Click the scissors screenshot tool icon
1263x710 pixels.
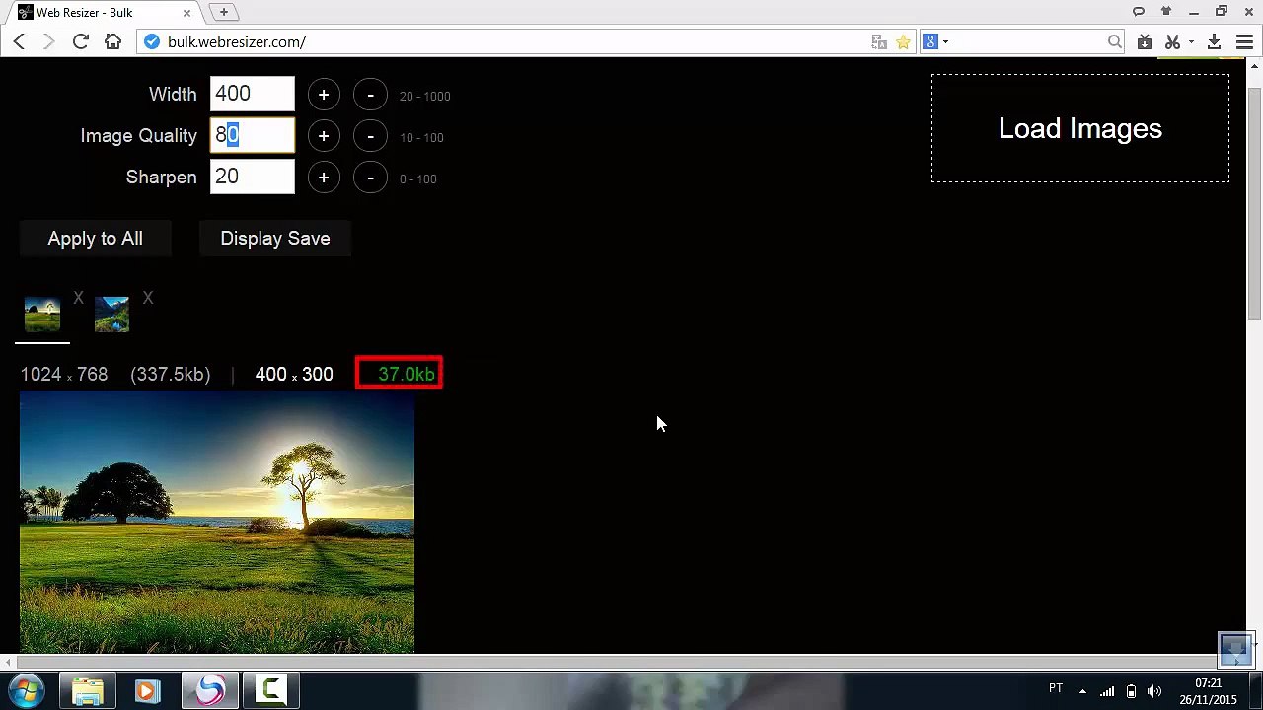1172,41
